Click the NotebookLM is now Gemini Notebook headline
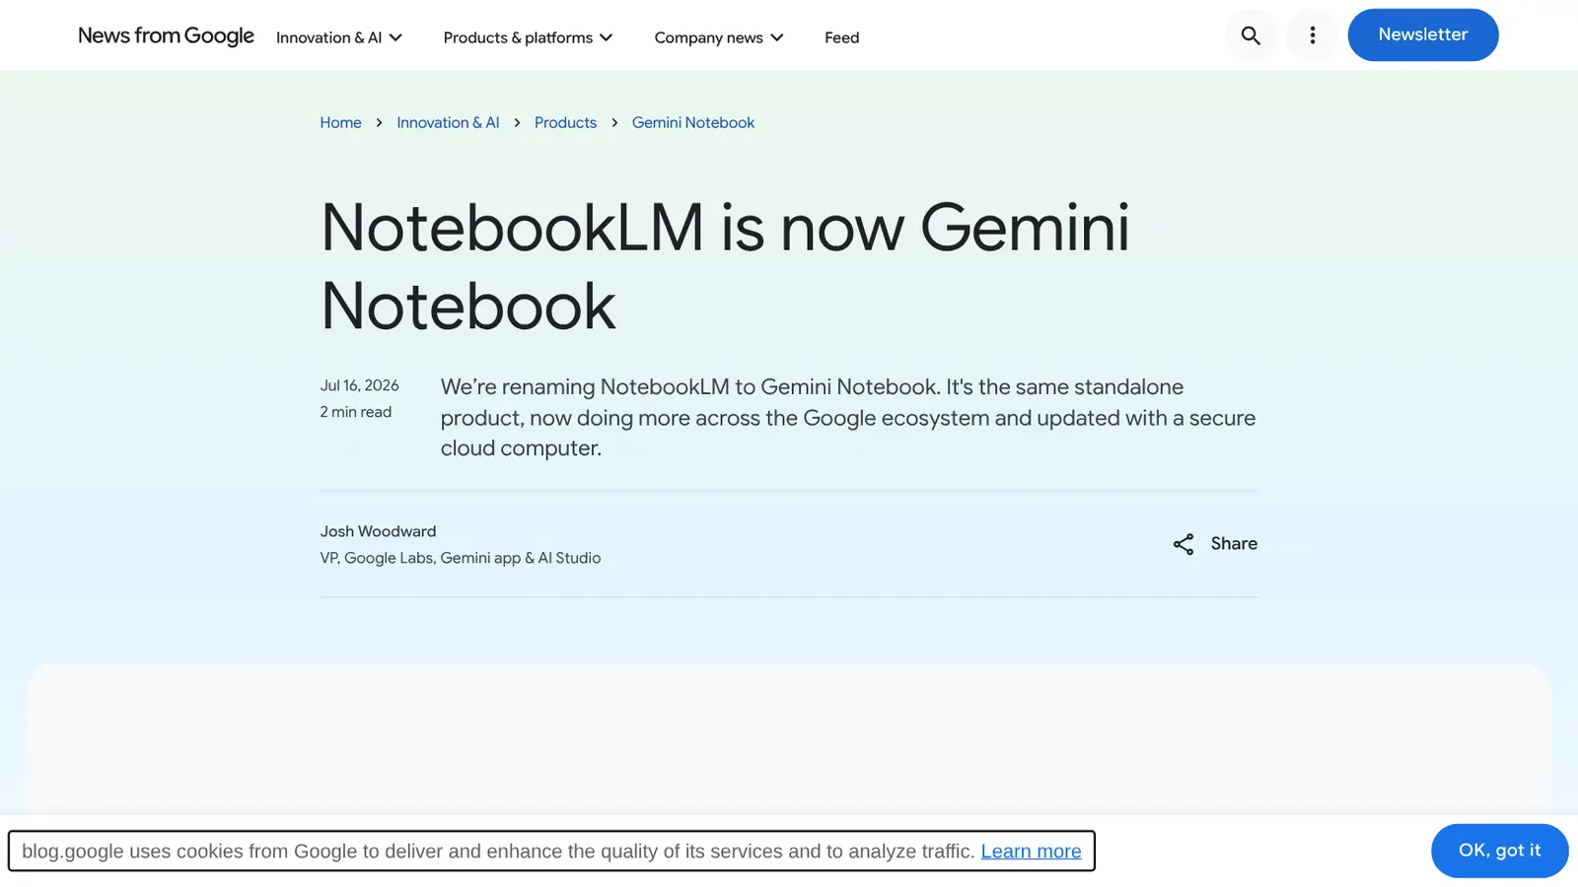This screenshot has width=1578, height=887. coord(725,266)
